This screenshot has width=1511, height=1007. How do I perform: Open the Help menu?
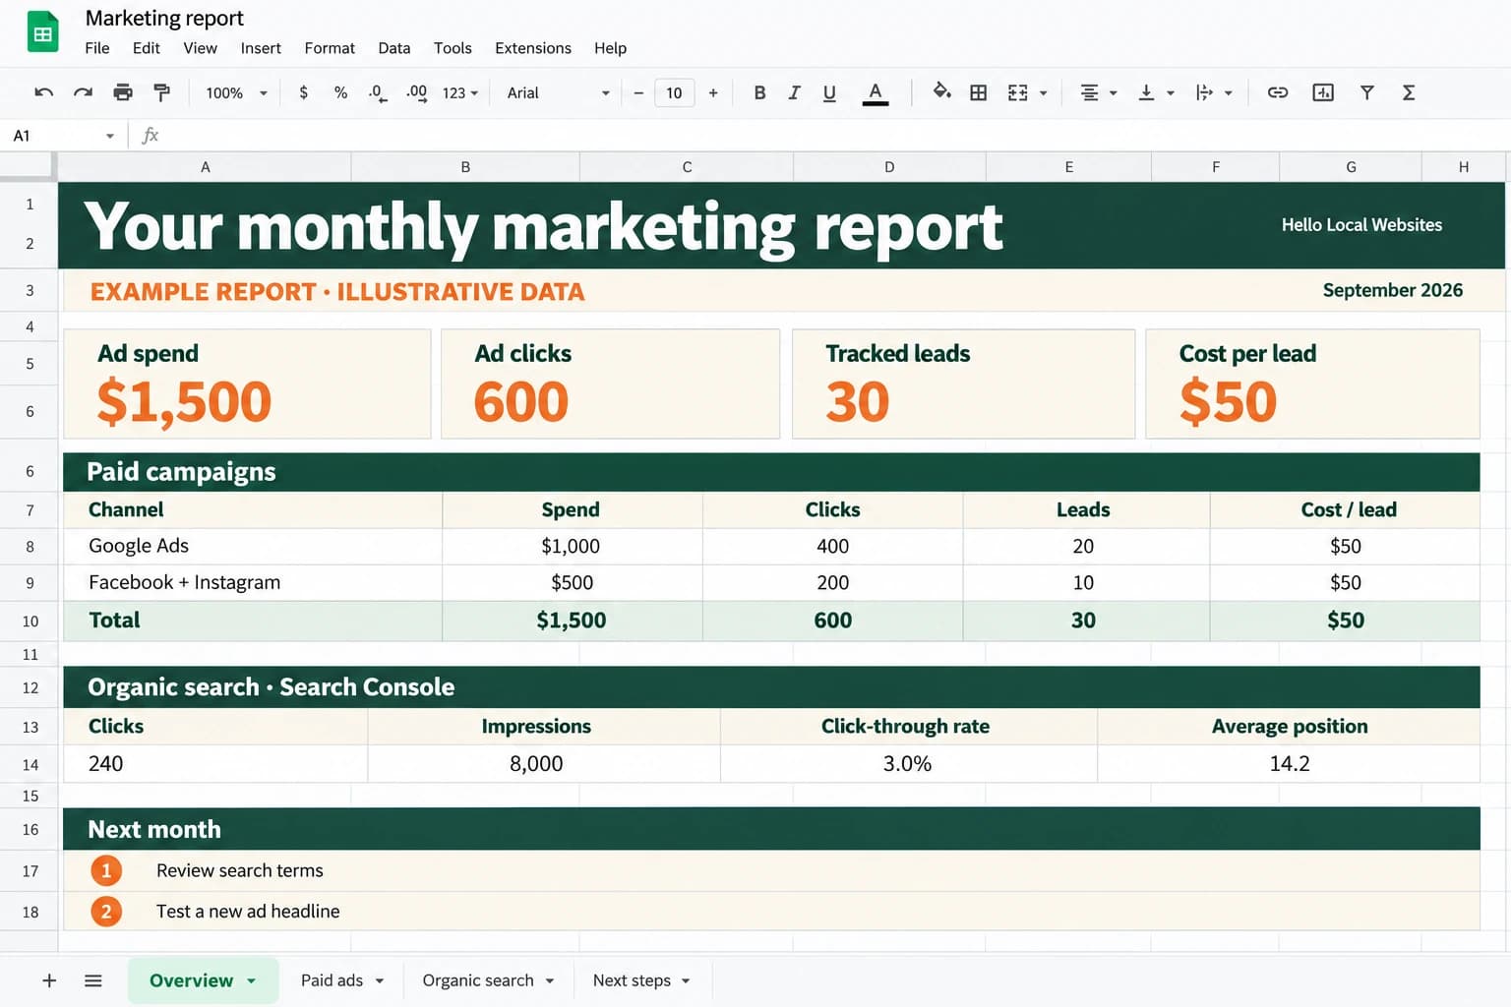610,48
